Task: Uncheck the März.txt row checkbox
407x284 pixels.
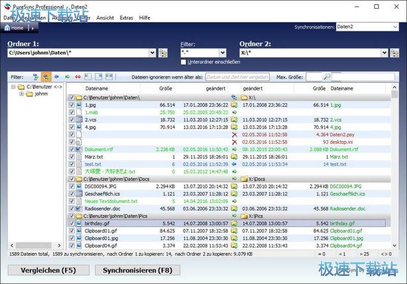Action: pos(72,157)
